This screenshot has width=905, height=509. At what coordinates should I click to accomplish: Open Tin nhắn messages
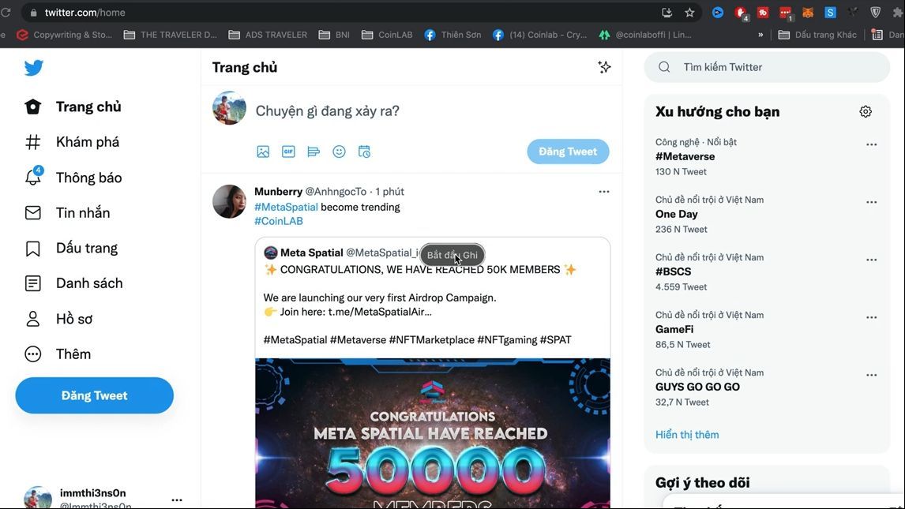click(x=68, y=213)
